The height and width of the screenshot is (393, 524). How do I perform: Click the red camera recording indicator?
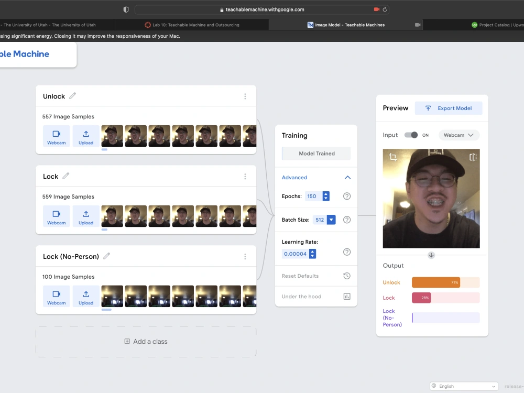[377, 9]
